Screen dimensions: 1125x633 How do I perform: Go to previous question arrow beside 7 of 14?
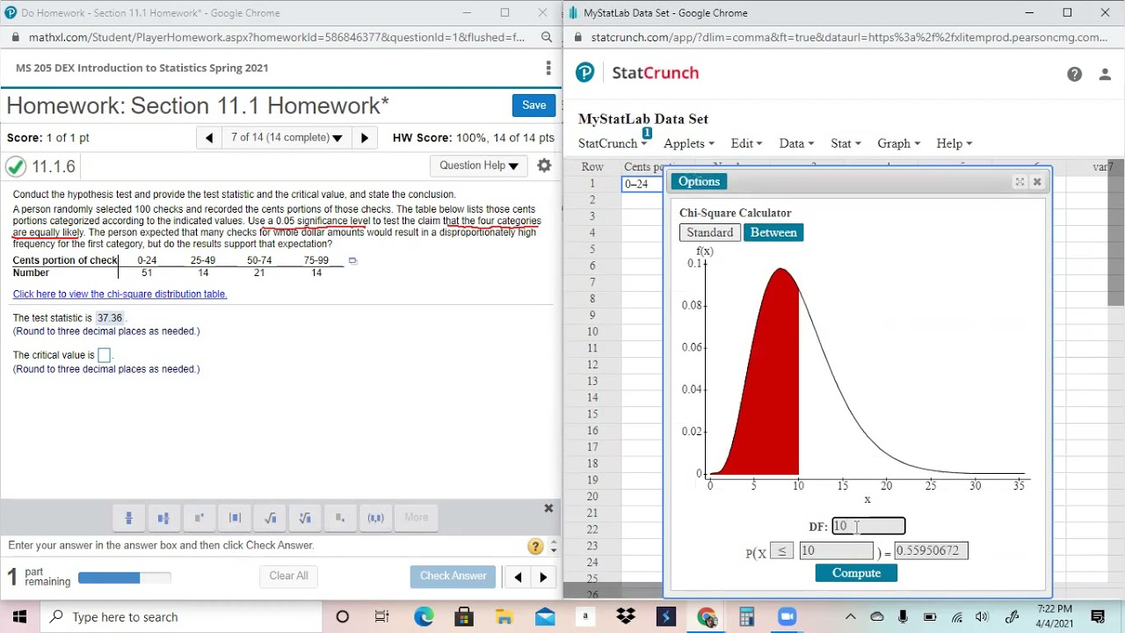(x=209, y=138)
